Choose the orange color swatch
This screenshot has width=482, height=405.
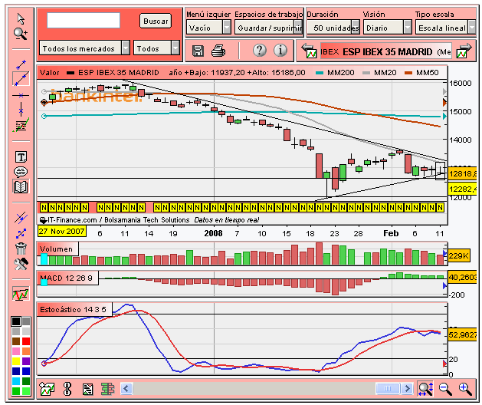(x=26, y=351)
